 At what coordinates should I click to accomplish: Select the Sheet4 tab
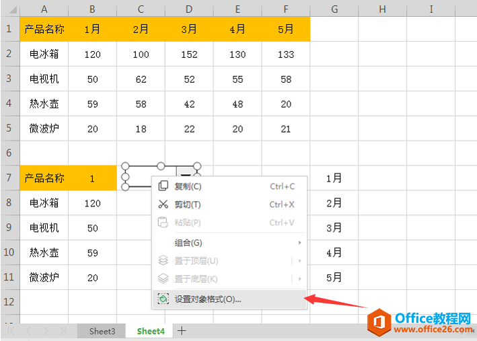[151, 331]
